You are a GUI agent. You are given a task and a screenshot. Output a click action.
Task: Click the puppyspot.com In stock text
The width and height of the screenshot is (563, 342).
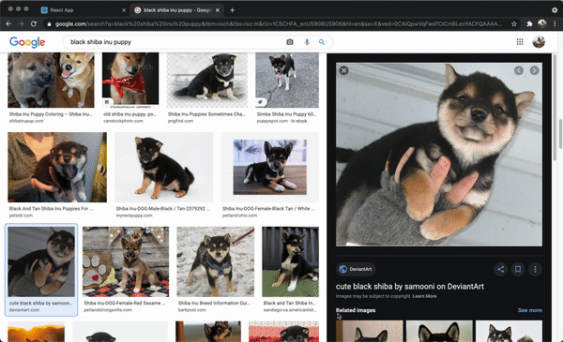click(281, 121)
